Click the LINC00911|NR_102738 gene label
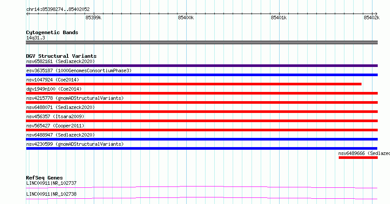The height and width of the screenshot is (204, 390). tap(51, 194)
